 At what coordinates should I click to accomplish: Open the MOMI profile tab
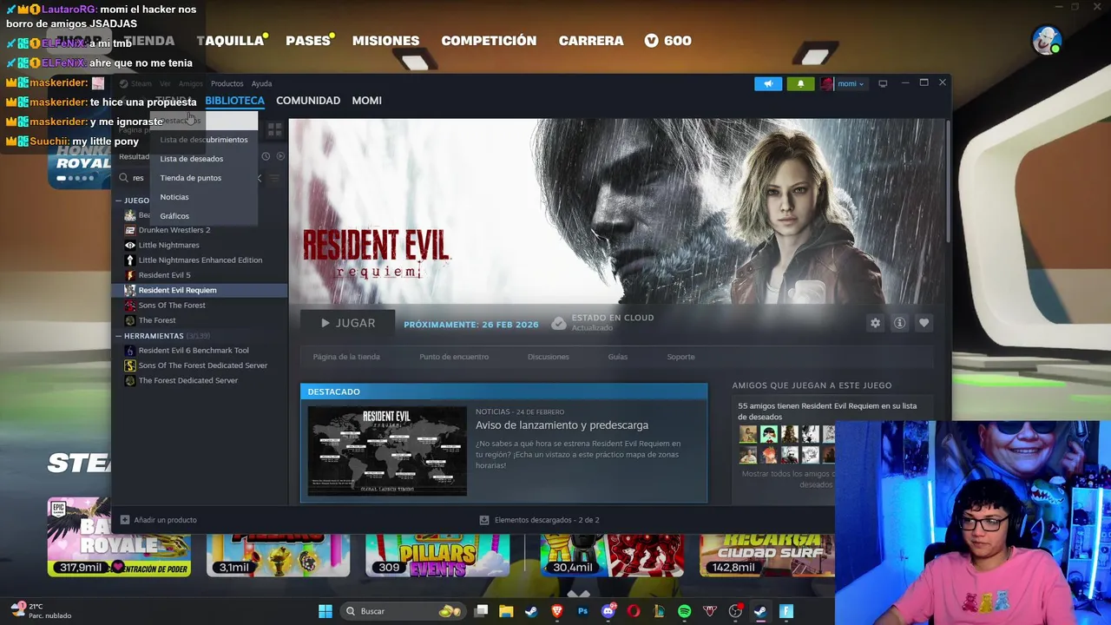click(x=366, y=101)
